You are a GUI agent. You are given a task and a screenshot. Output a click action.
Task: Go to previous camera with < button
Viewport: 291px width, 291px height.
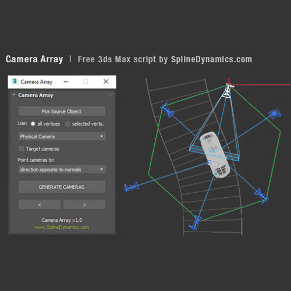(x=40, y=204)
